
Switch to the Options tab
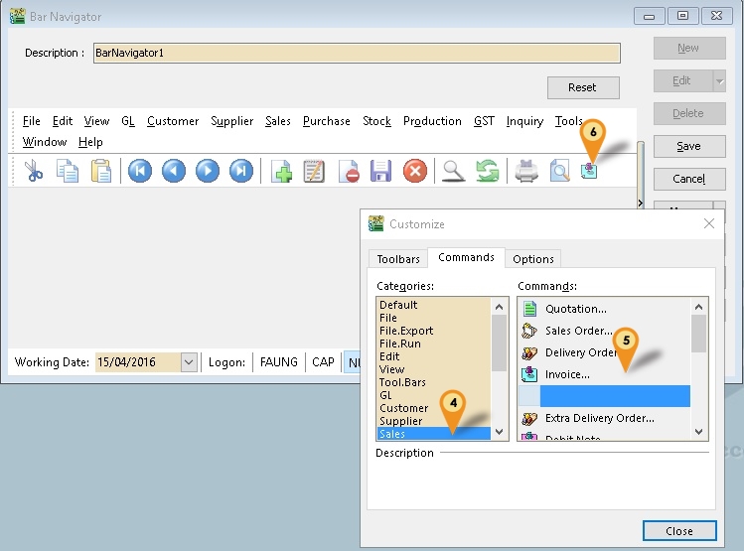[x=533, y=259]
